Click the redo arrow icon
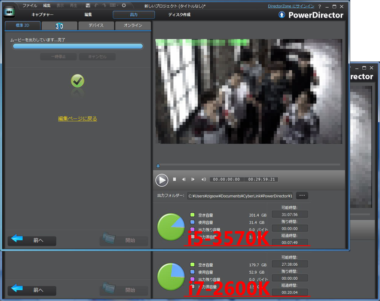Viewport: 380px width, 301px height. coord(104,5)
